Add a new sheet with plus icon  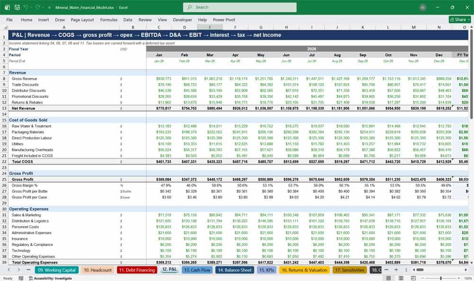[x=396, y=270]
